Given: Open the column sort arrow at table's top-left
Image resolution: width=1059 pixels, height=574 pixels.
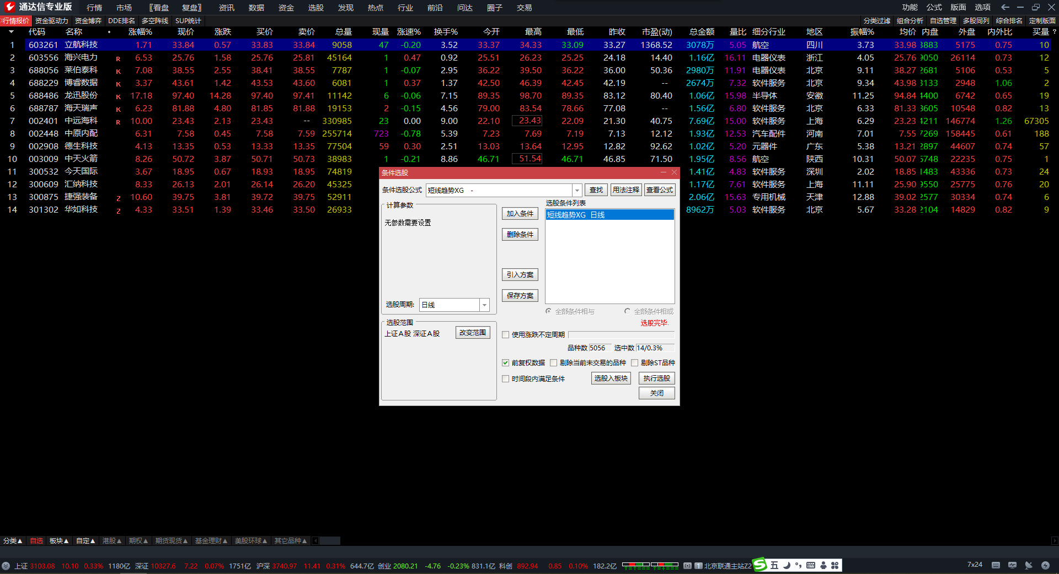Looking at the screenshot, I should (x=11, y=32).
